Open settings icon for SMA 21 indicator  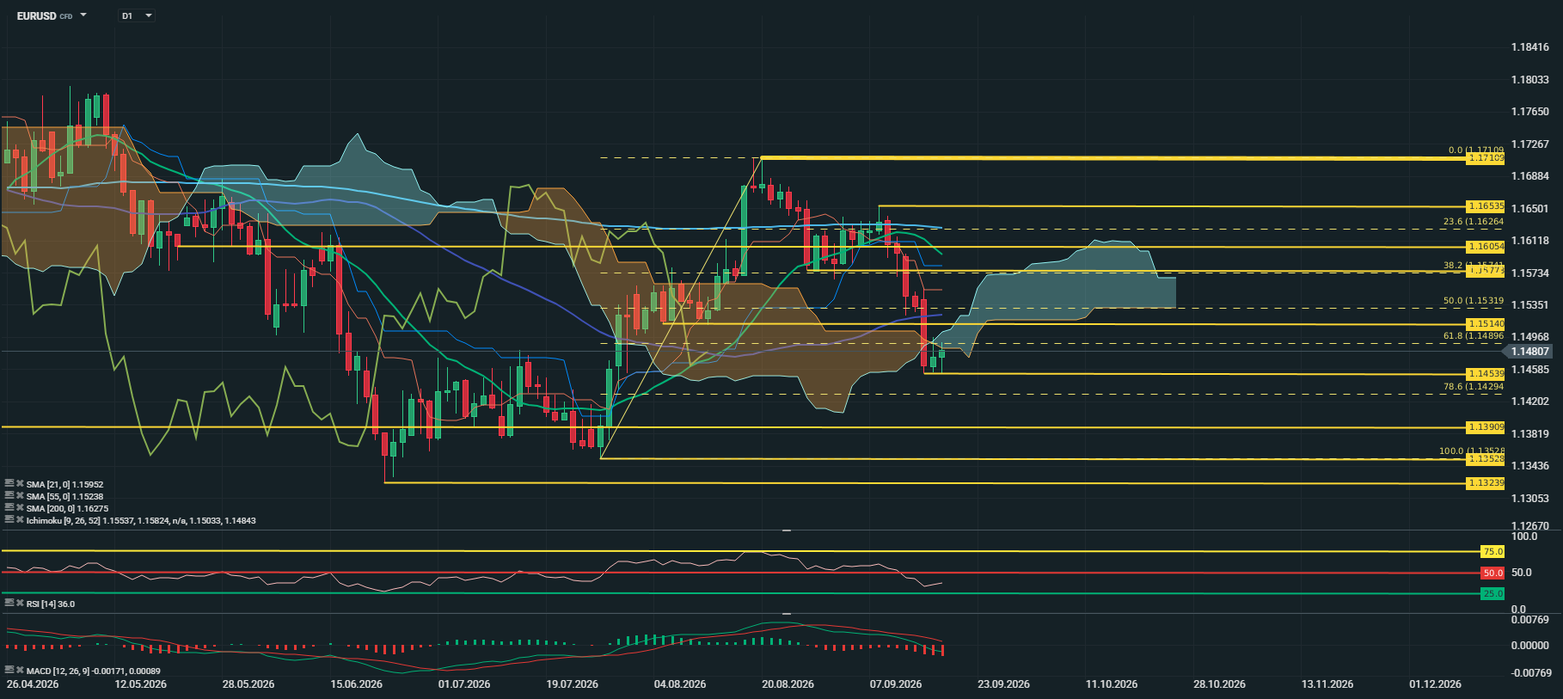point(9,484)
